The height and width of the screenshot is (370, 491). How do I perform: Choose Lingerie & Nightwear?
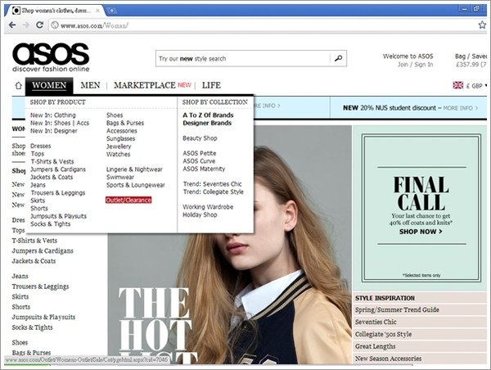pyautogui.click(x=134, y=169)
